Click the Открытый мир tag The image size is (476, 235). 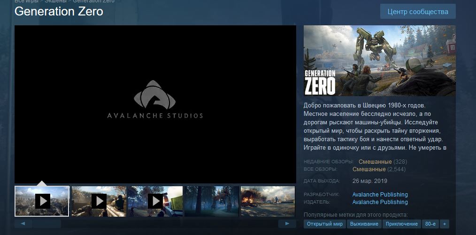[x=324, y=224]
